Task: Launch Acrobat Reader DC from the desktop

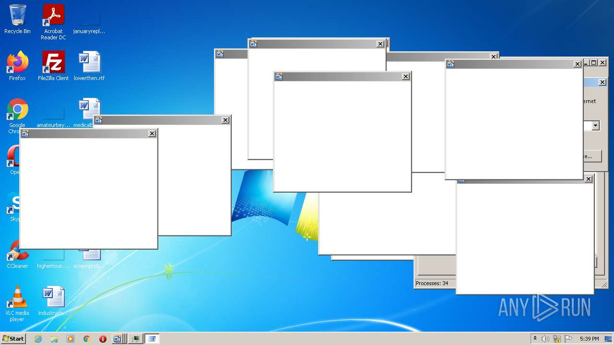Action: [x=53, y=22]
